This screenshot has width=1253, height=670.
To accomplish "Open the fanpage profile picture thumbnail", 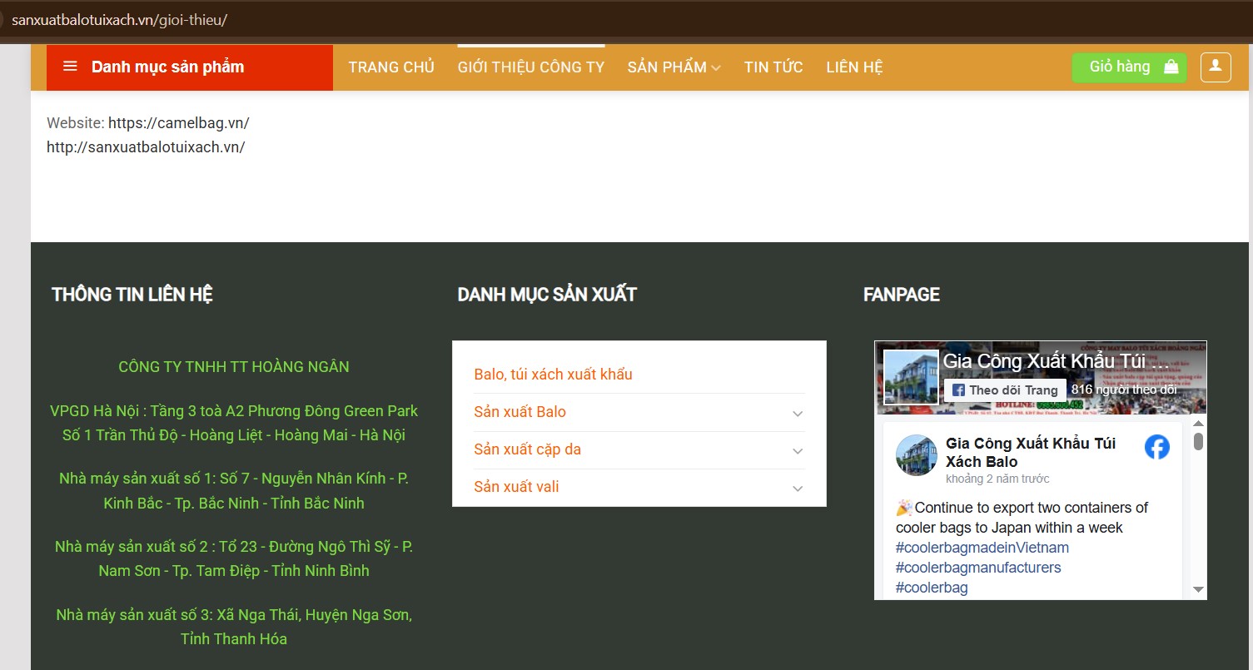I will (911, 377).
